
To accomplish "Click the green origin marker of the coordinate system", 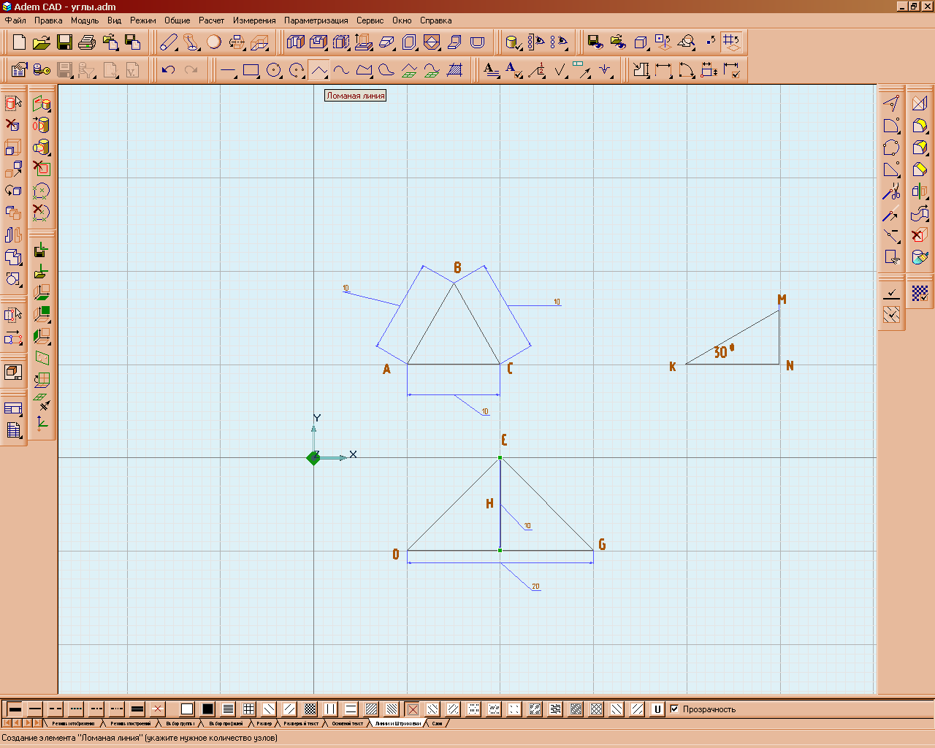I will point(313,458).
